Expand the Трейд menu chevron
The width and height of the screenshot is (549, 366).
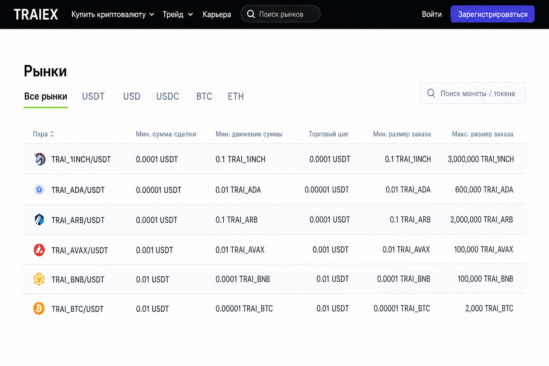(191, 15)
